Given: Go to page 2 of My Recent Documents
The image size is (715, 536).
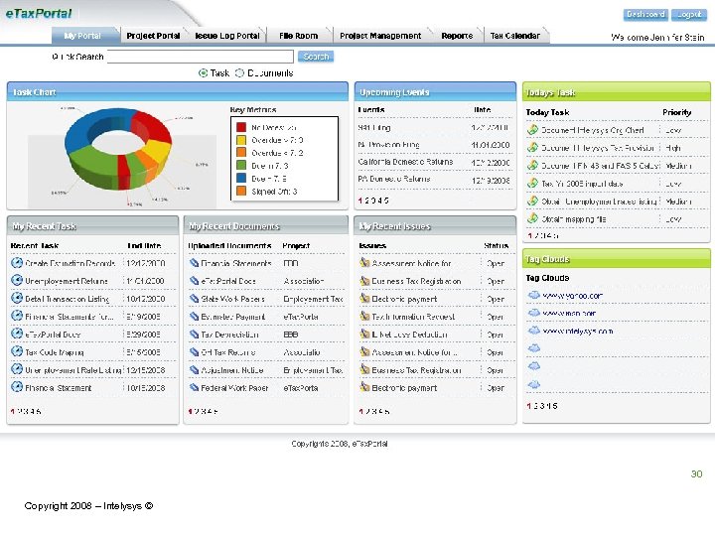Looking at the screenshot, I should (197, 411).
